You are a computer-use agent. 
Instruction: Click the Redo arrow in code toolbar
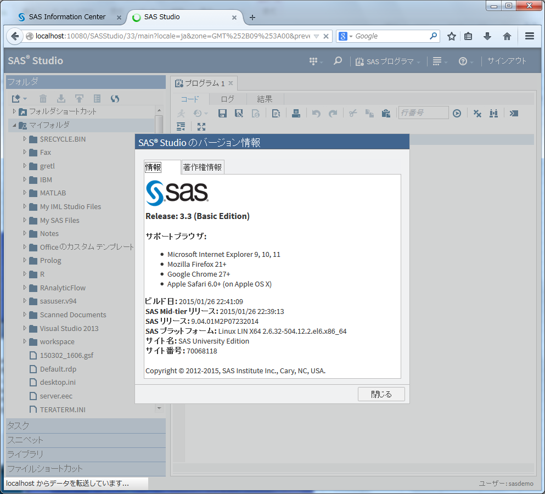(333, 113)
